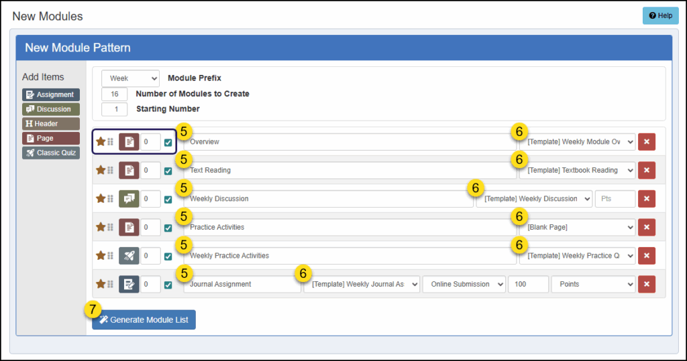Open the Weekly Module Overview template dropdown
Image resolution: width=687 pixels, height=361 pixels.
pyautogui.click(x=578, y=142)
